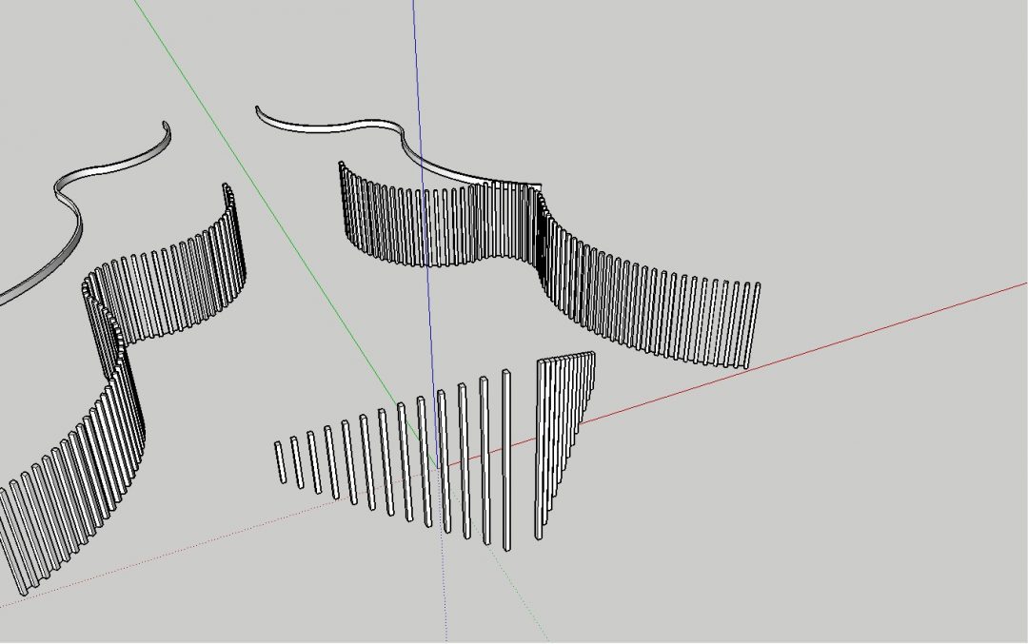
Task: Click the origin where the axes intersect
Action: click(x=437, y=466)
